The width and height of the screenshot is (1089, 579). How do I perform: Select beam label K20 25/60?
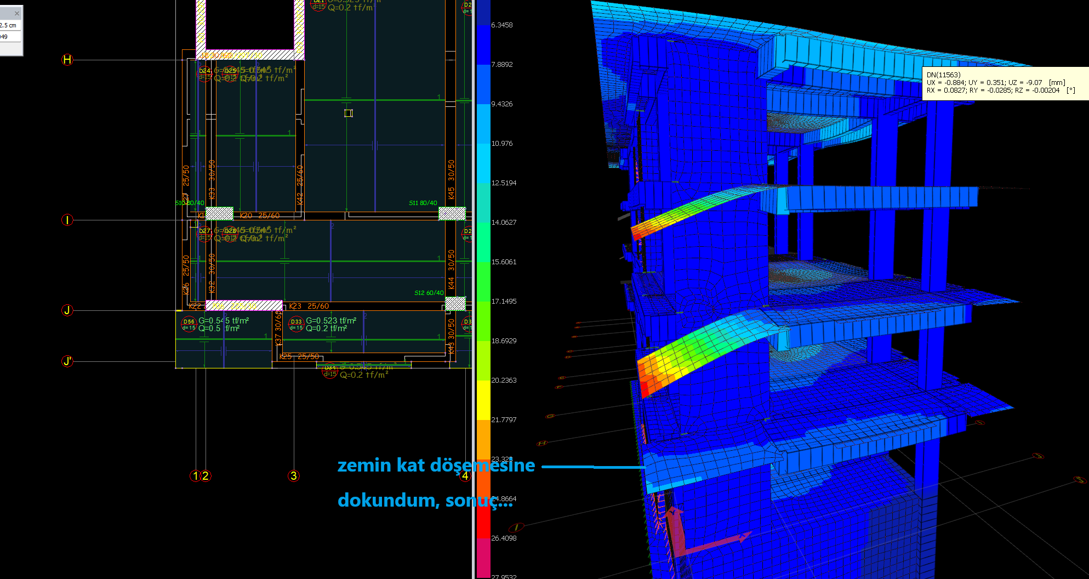(260, 215)
